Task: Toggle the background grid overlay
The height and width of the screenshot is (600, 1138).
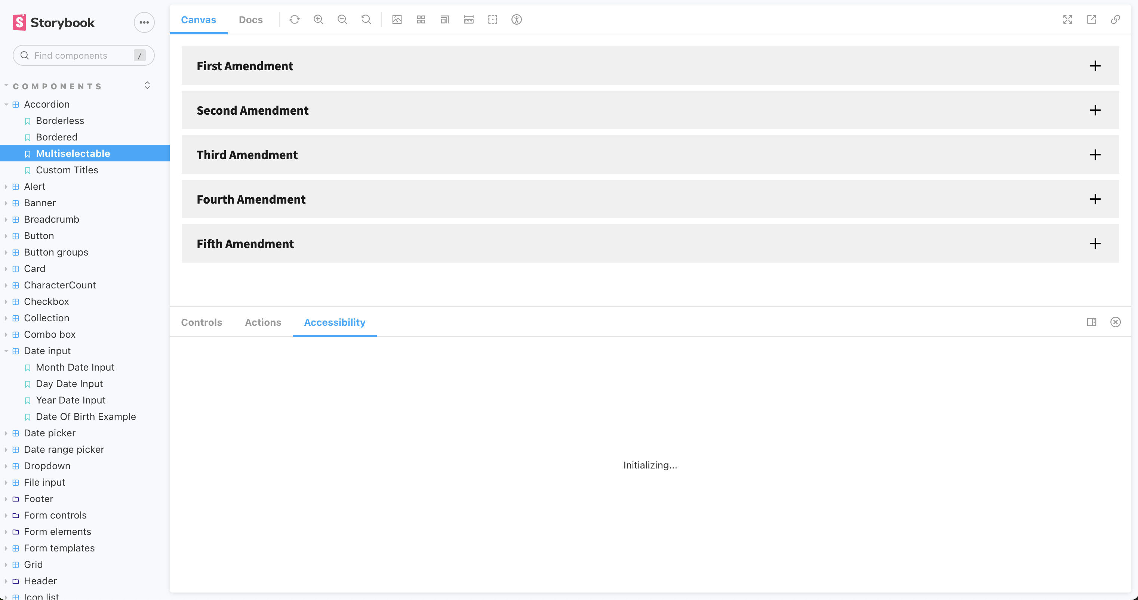Action: [421, 19]
